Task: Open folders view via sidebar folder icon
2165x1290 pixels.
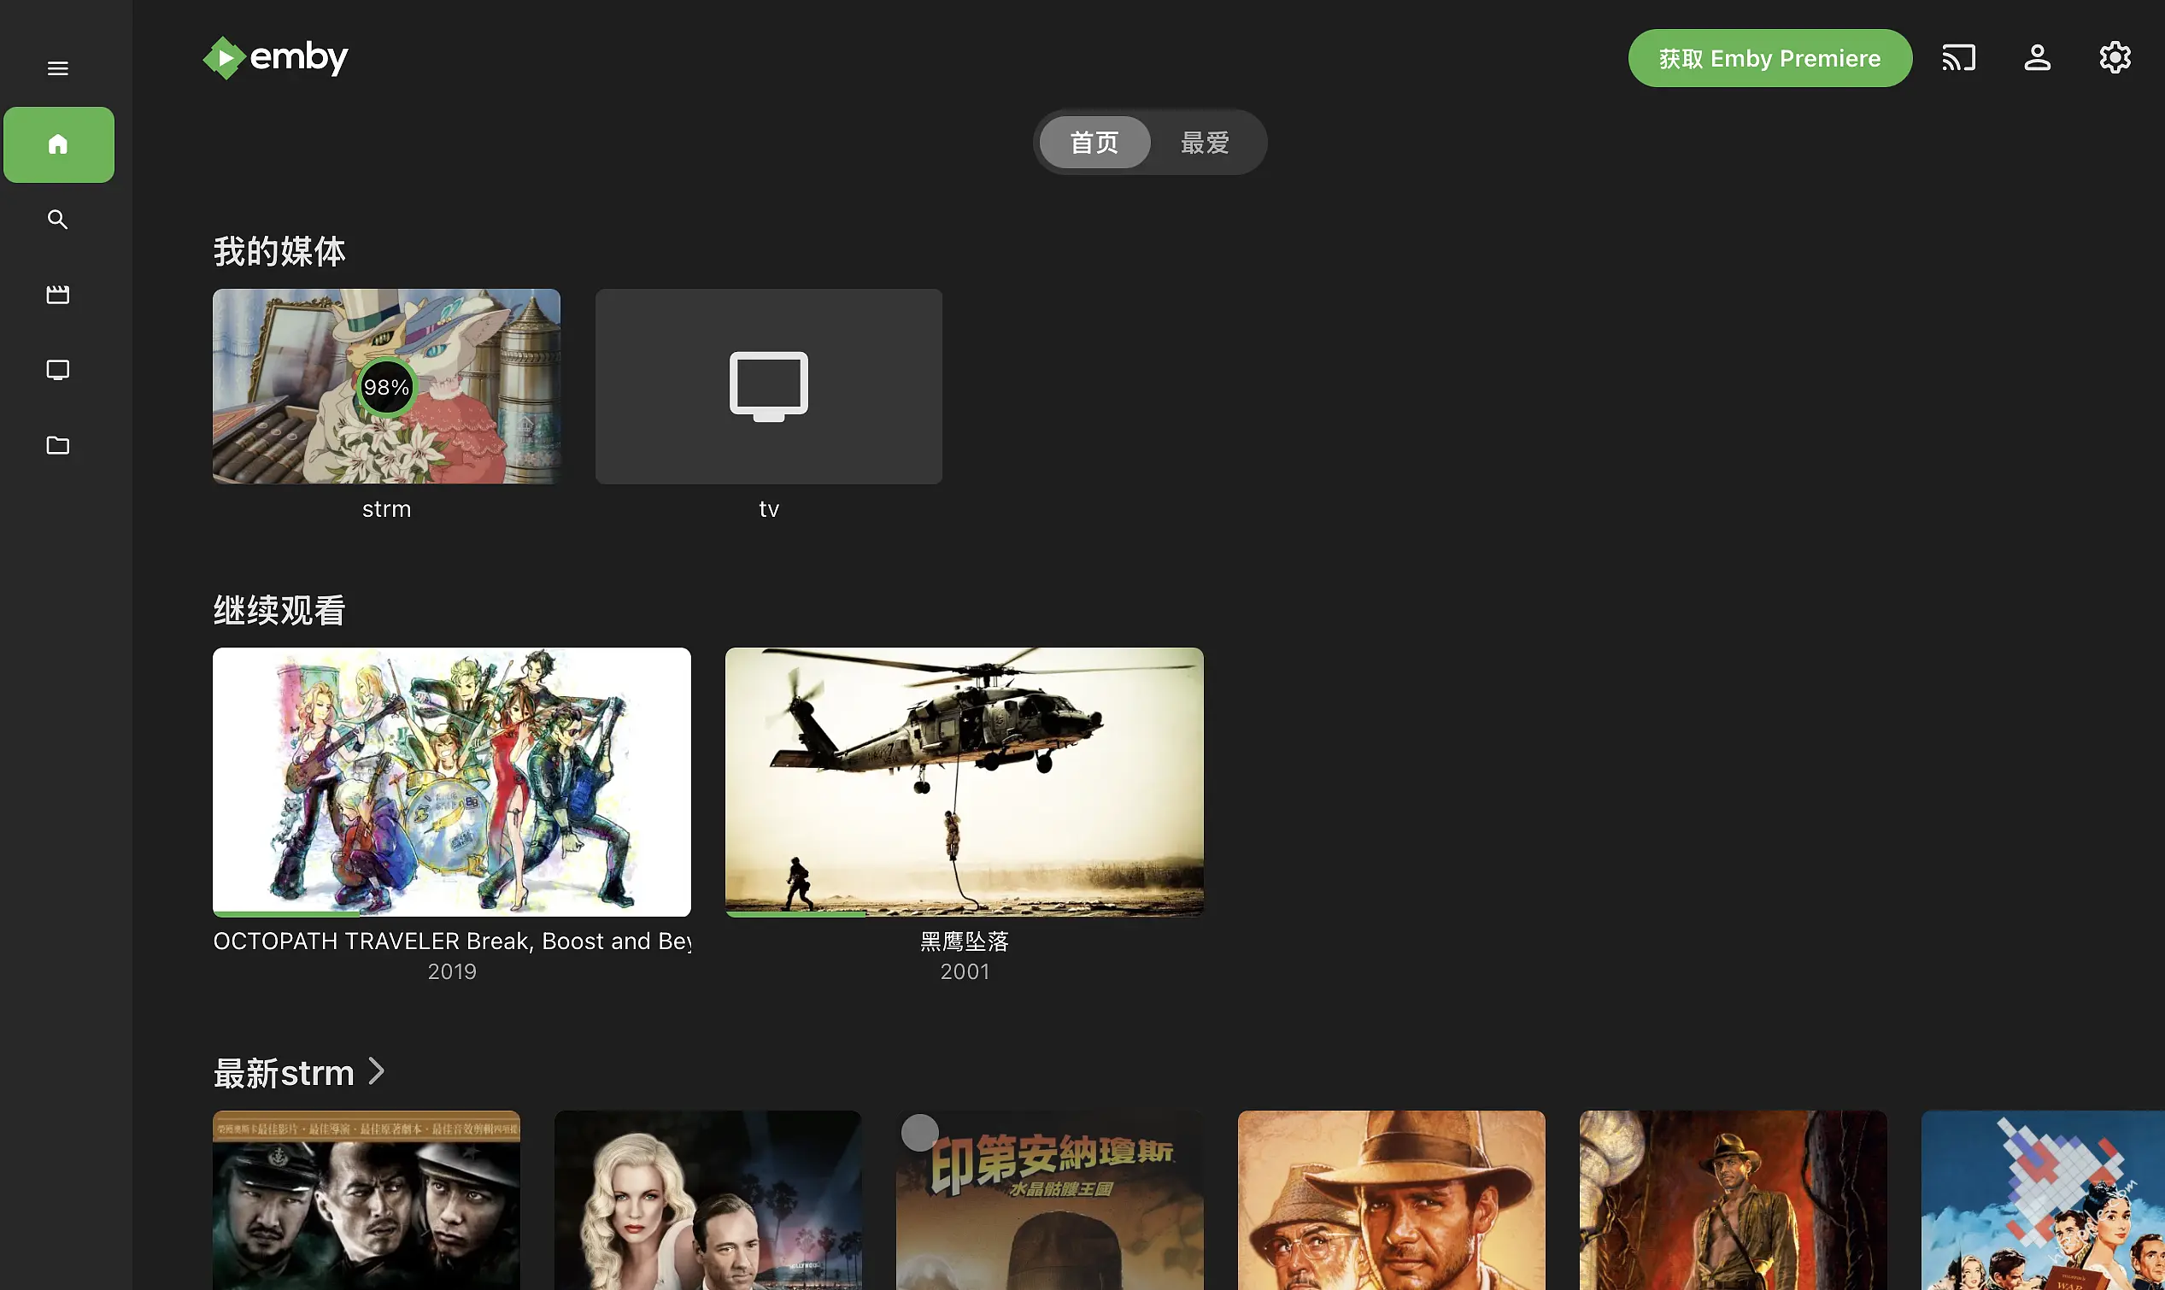Action: 57,445
